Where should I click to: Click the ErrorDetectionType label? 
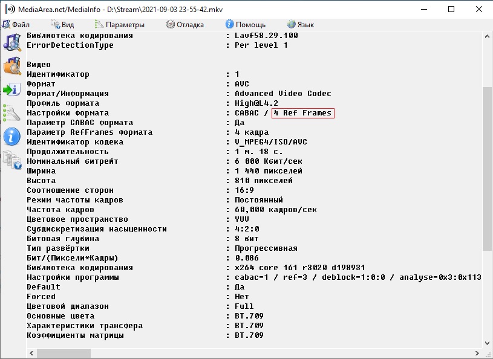[70, 45]
